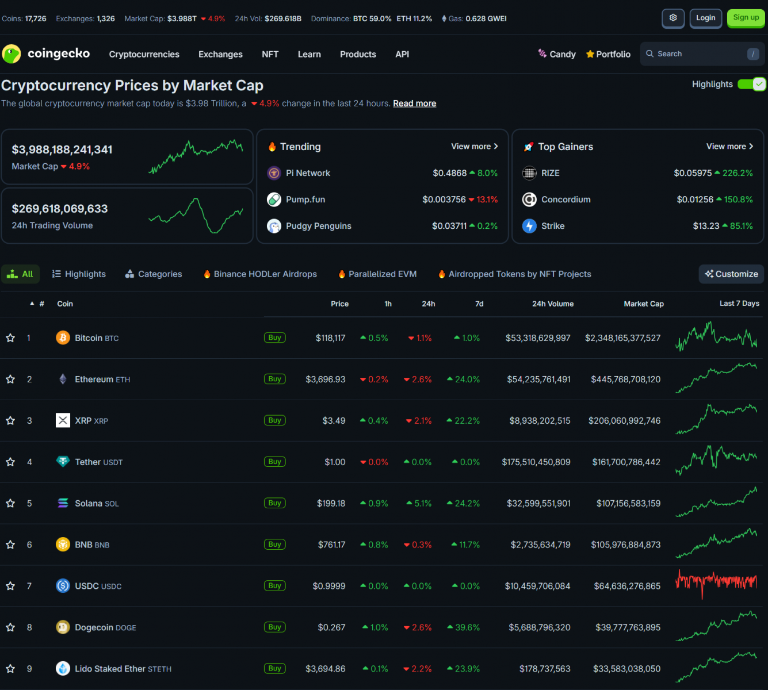Open the Exchanges menu
Image resolution: width=768 pixels, height=690 pixels.
tap(220, 55)
